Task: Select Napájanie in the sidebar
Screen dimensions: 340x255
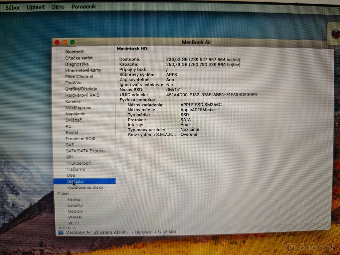Action: [75, 114]
